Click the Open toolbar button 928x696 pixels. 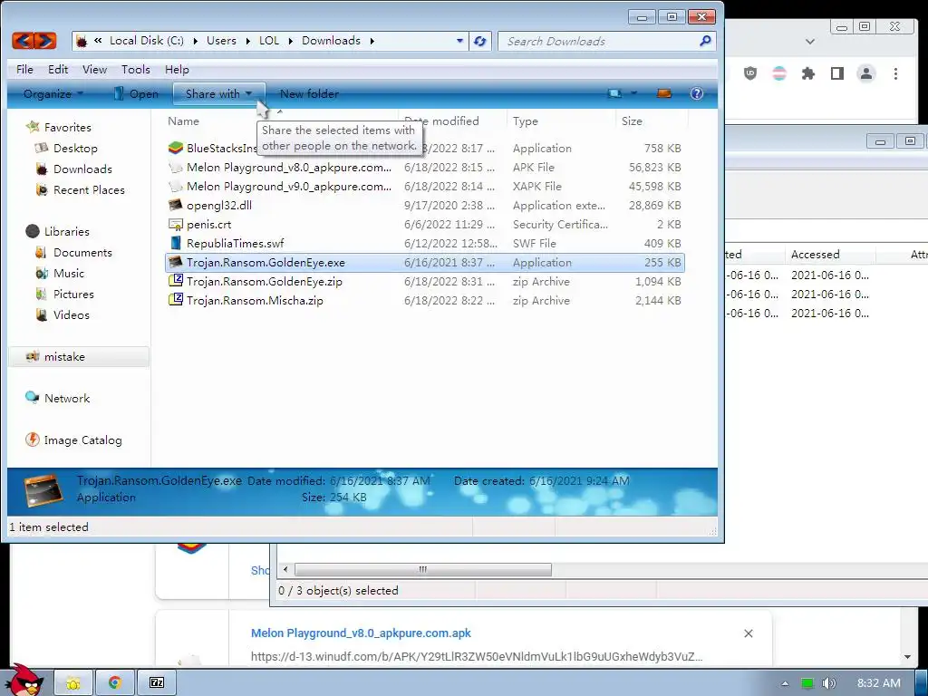(136, 93)
